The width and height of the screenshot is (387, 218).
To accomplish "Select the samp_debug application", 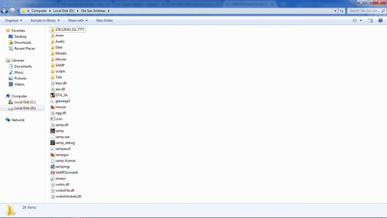I will tap(63, 143).
